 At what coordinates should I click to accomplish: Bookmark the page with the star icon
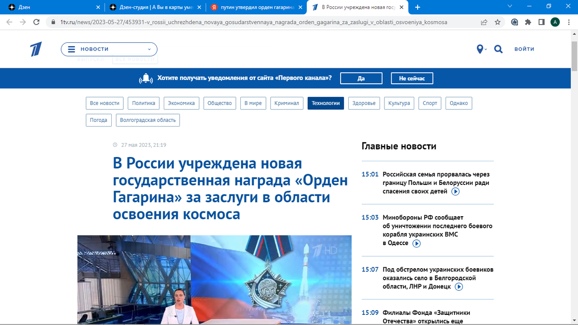[498, 22]
